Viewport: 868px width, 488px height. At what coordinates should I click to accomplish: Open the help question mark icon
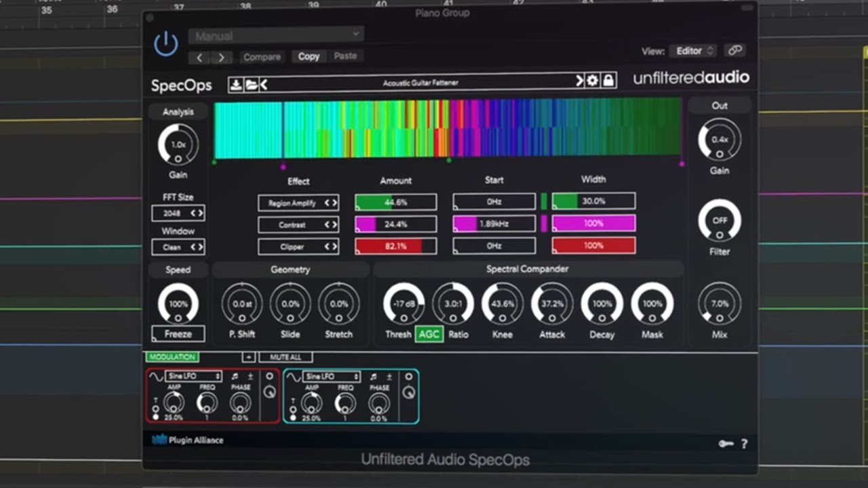click(x=744, y=444)
